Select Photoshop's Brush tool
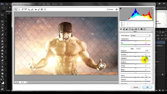The height and width of the screenshot is (94, 167). click(2, 38)
